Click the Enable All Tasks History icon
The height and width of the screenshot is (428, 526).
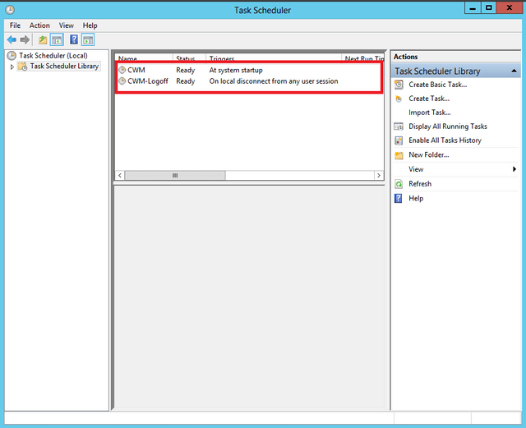399,140
